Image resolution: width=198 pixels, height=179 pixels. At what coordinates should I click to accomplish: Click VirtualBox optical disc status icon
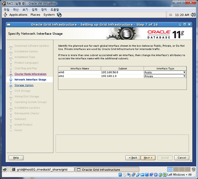click(125, 175)
